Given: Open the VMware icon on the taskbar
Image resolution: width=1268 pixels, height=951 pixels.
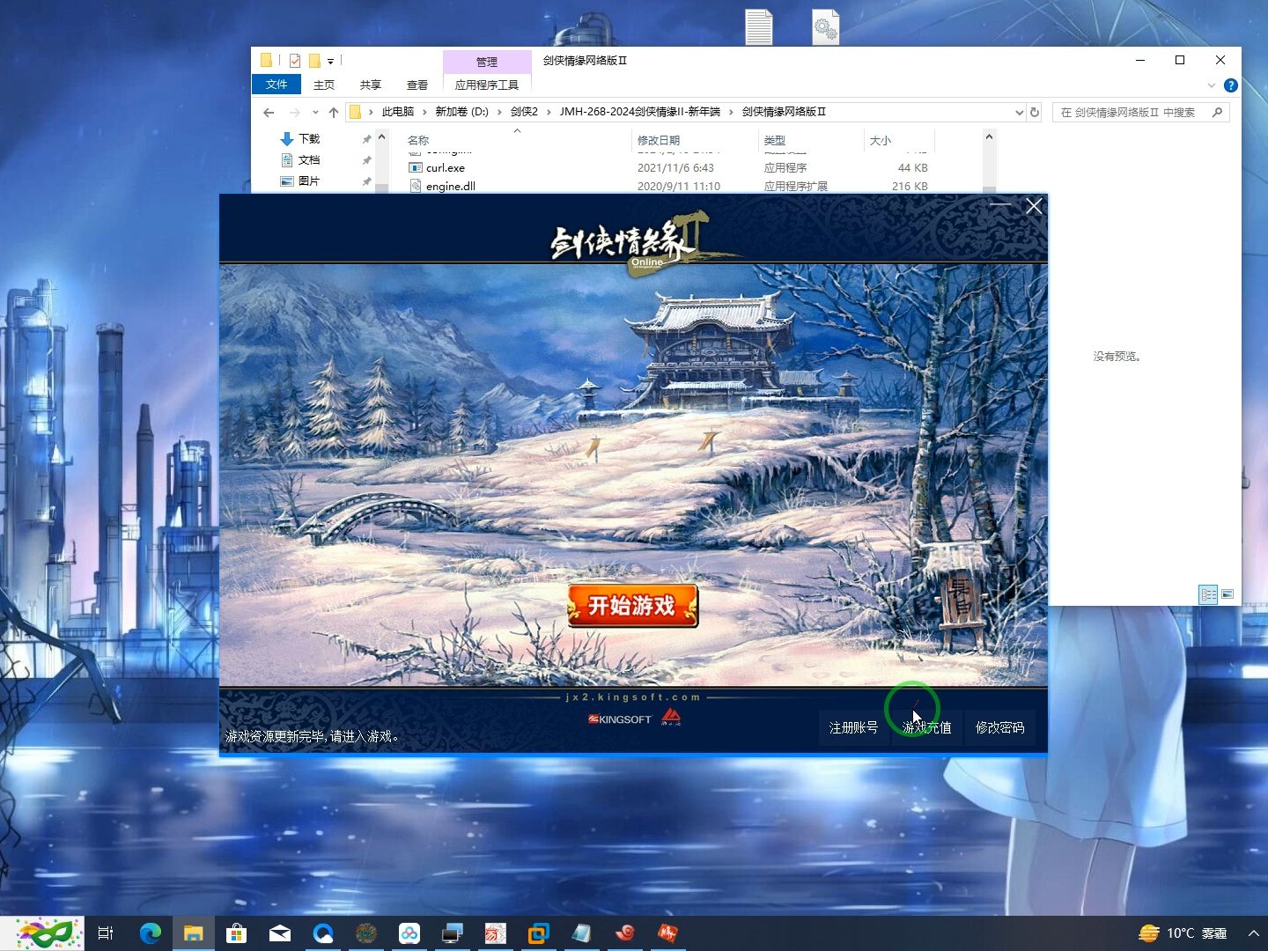Looking at the screenshot, I should [x=538, y=933].
